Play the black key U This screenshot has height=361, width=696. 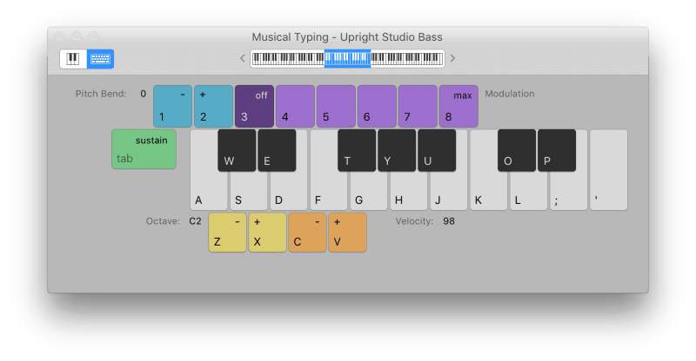tap(437, 151)
